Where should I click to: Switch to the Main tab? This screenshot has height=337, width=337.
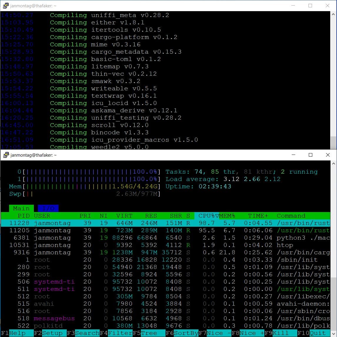[21, 208]
